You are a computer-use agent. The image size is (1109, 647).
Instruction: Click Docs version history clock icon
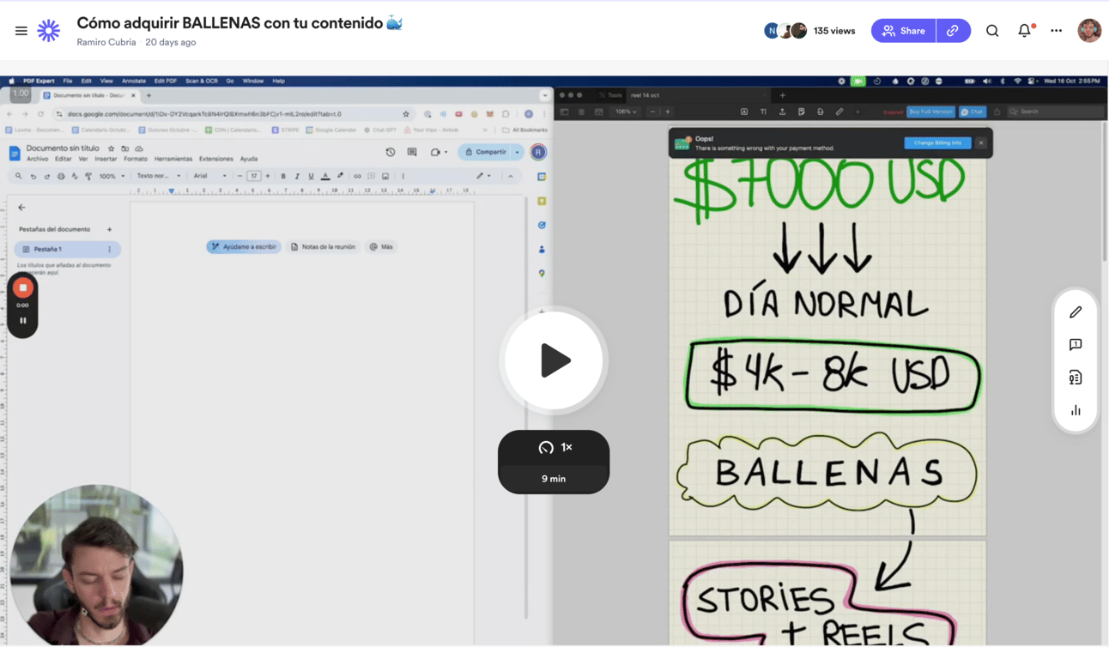click(x=391, y=152)
